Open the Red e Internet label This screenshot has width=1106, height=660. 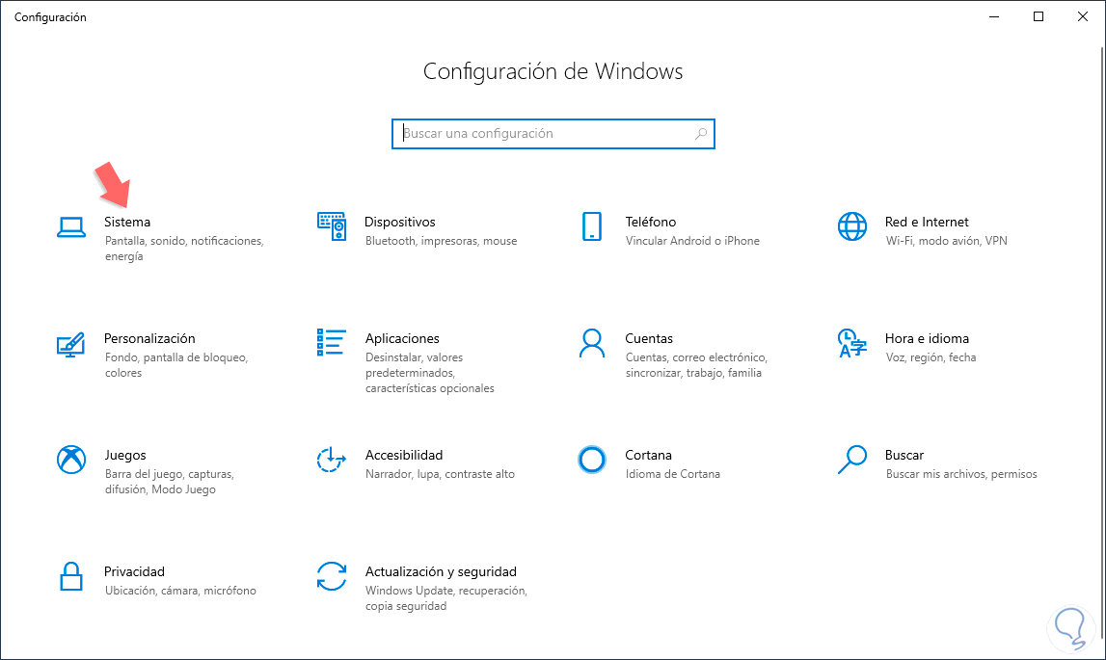[927, 222]
